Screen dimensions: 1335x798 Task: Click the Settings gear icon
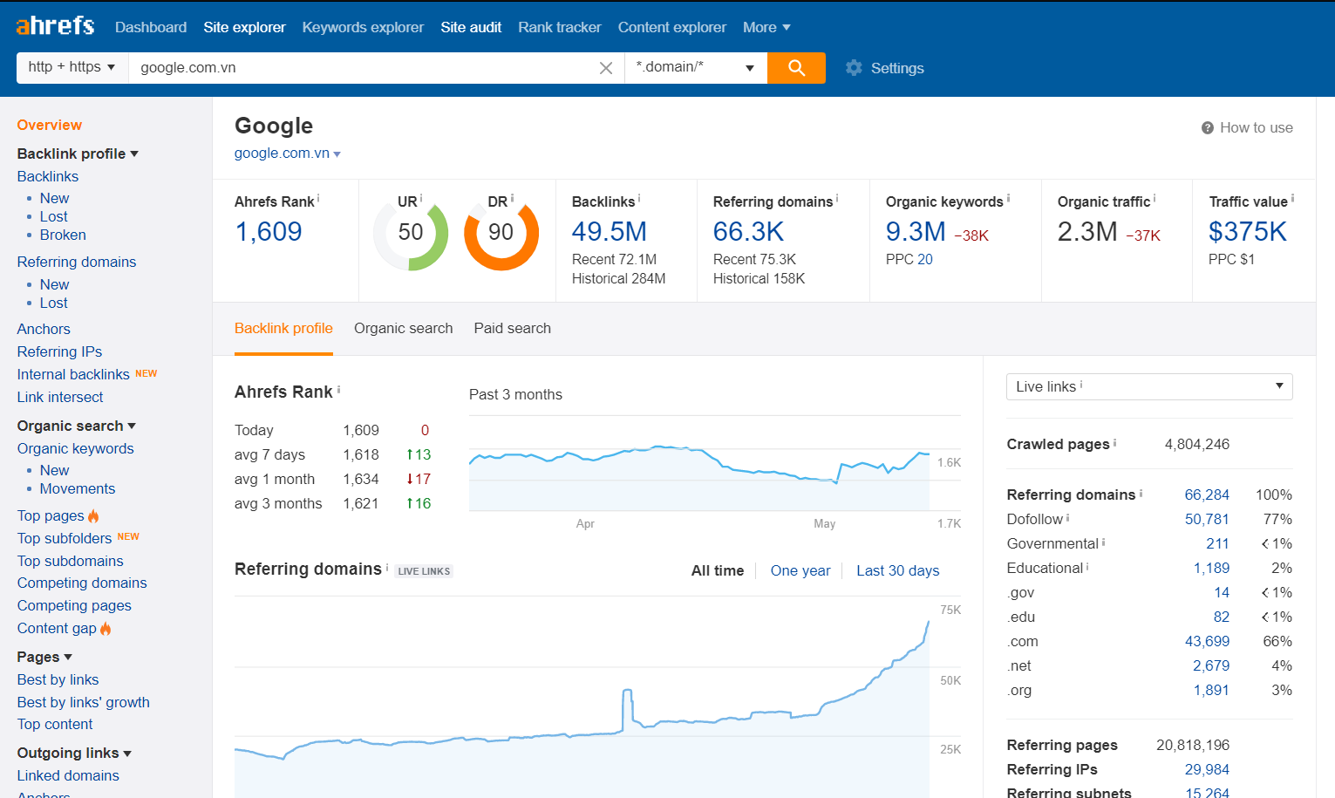tap(854, 68)
